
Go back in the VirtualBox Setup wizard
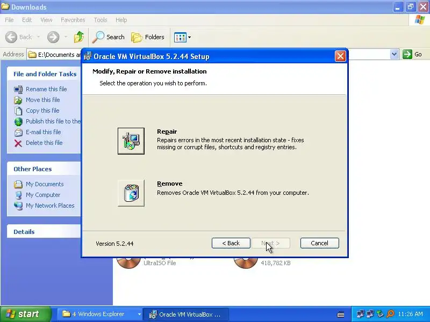(231, 243)
